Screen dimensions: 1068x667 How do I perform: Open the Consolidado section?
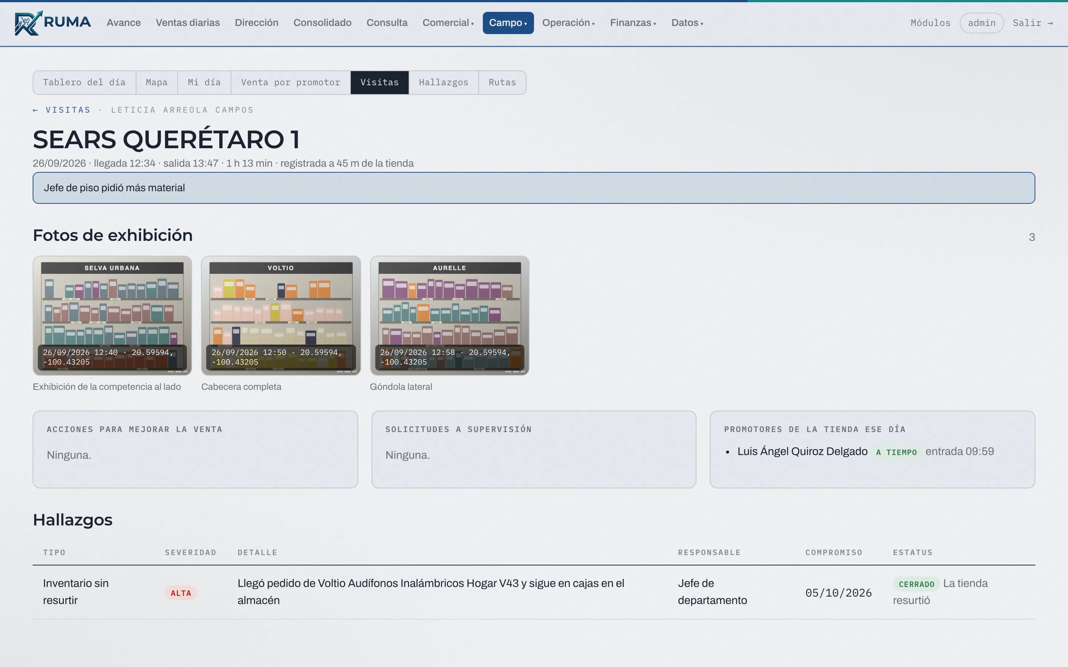coord(322,23)
